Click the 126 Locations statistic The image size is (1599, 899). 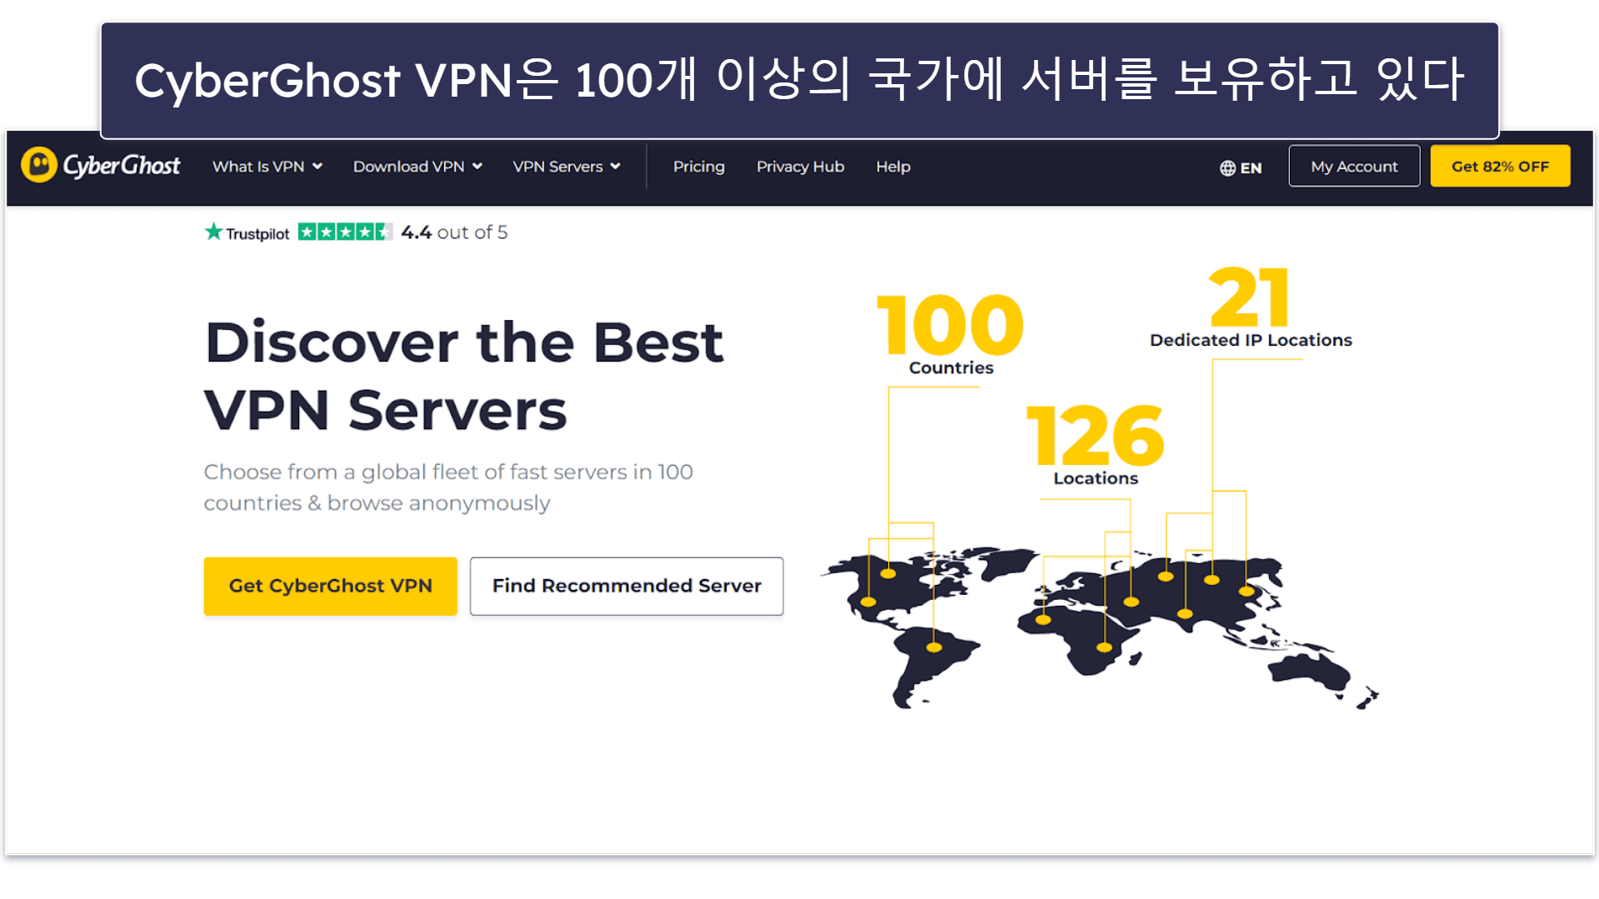(x=1096, y=445)
